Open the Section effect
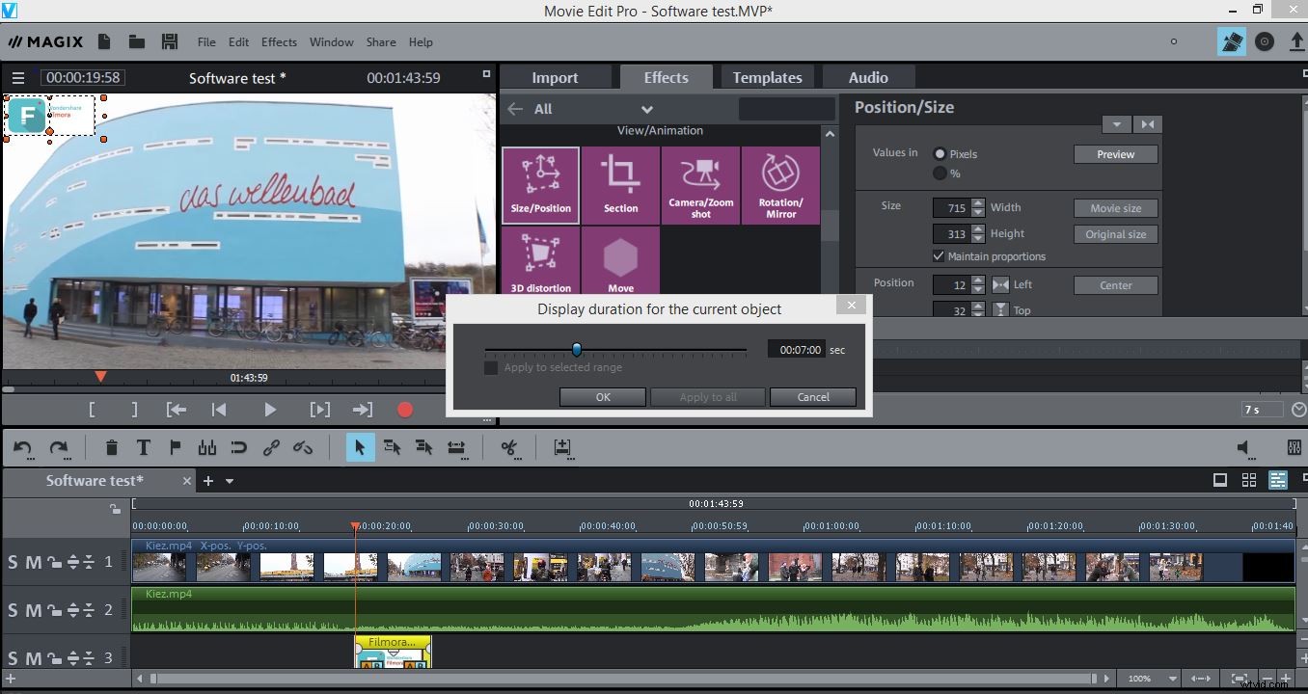 pos(620,185)
